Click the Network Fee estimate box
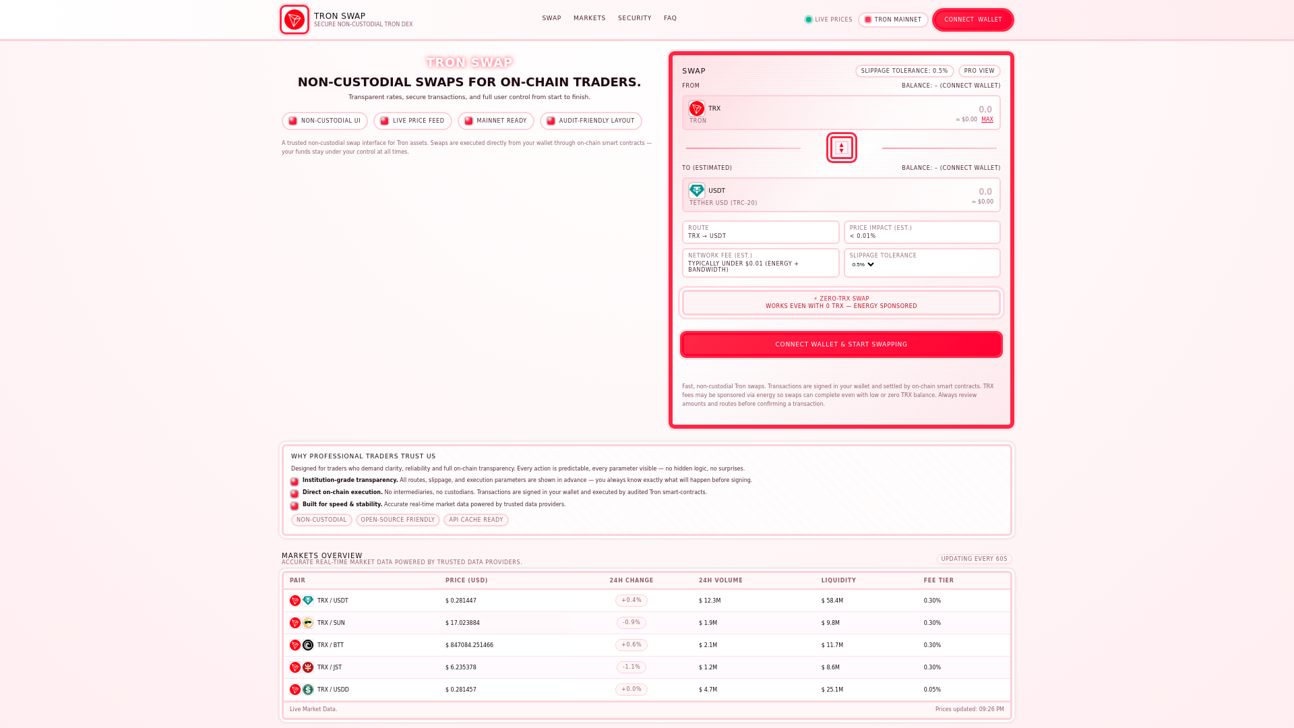Viewport: 1294px width, 728px height. tap(760, 263)
